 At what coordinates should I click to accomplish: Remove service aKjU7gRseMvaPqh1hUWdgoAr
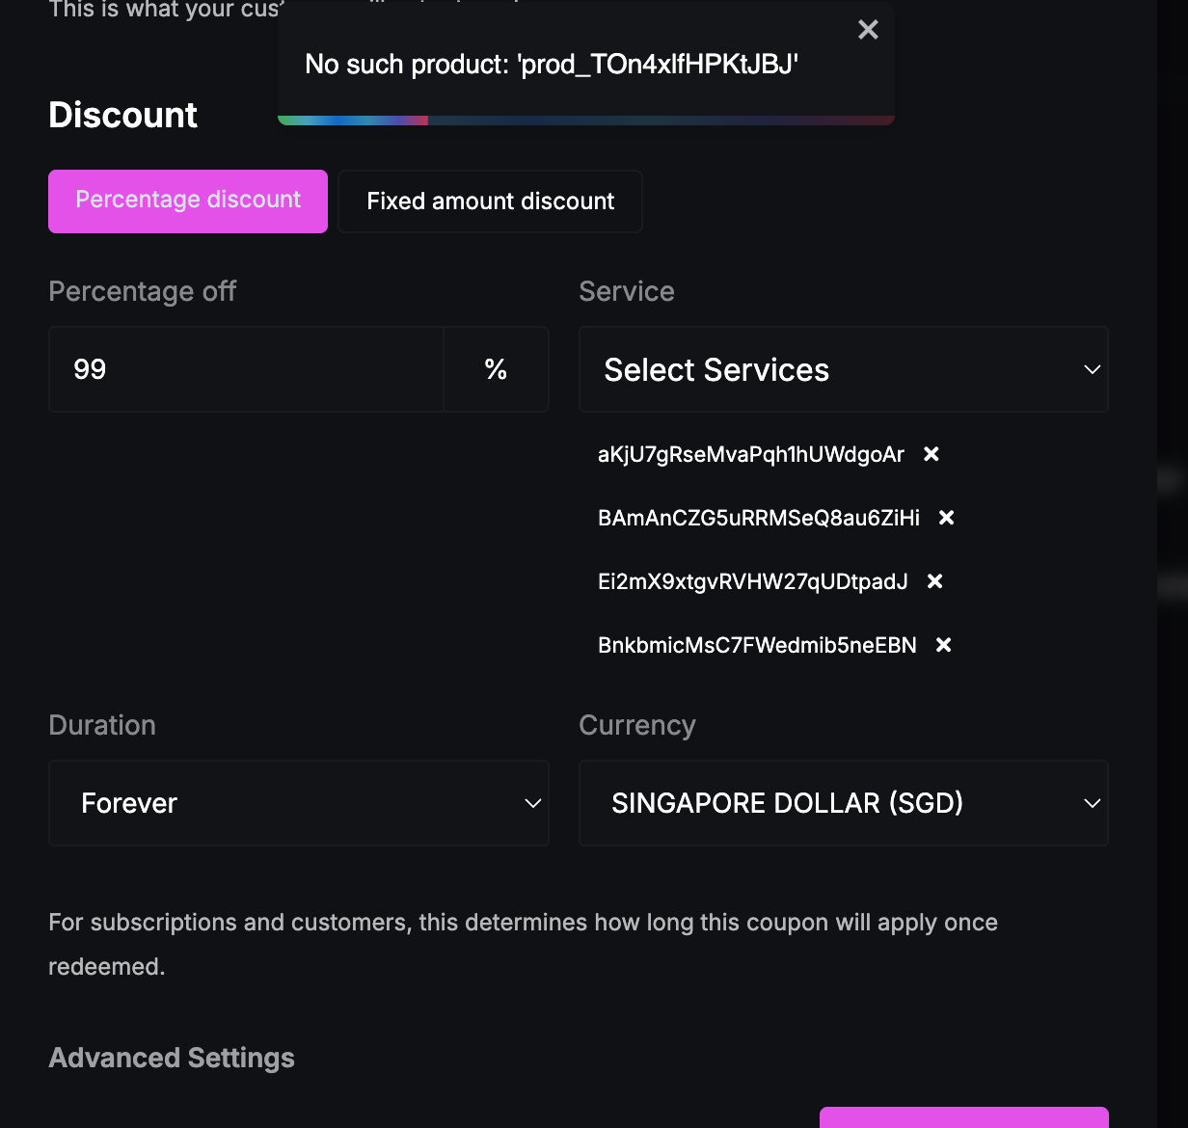tap(931, 454)
